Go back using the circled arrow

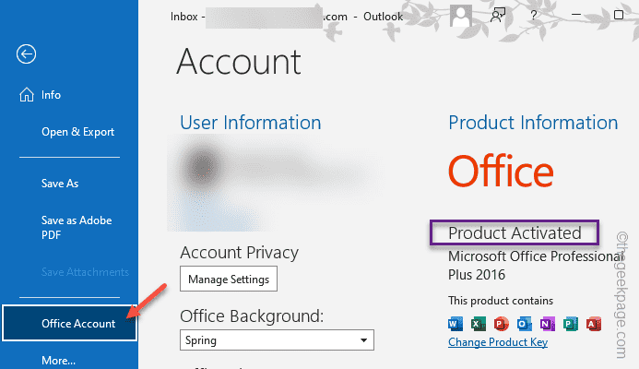tap(26, 54)
